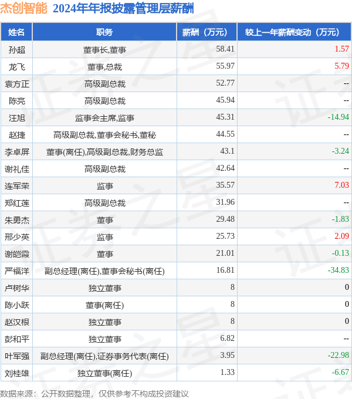Click the name cell 刘桂雄
This screenshot has width=352, height=399.
(x=17, y=374)
